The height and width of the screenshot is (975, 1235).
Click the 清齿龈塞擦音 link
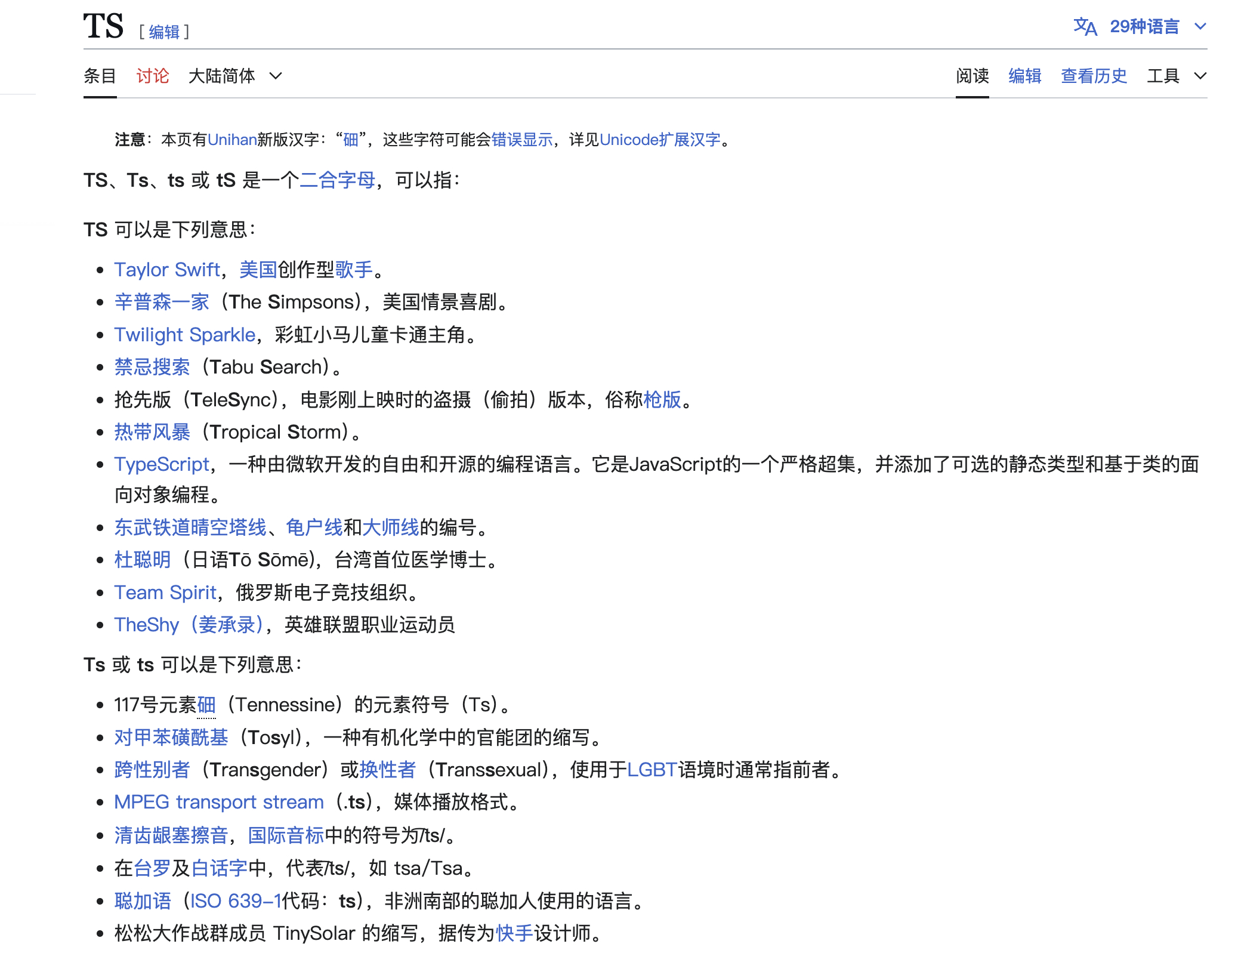(171, 835)
